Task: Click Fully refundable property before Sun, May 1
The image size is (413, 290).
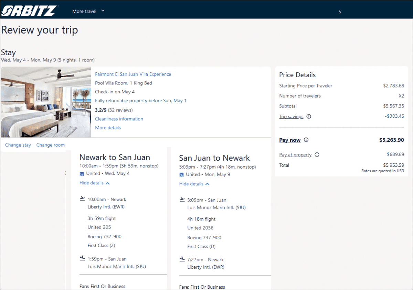Action: [x=141, y=101]
